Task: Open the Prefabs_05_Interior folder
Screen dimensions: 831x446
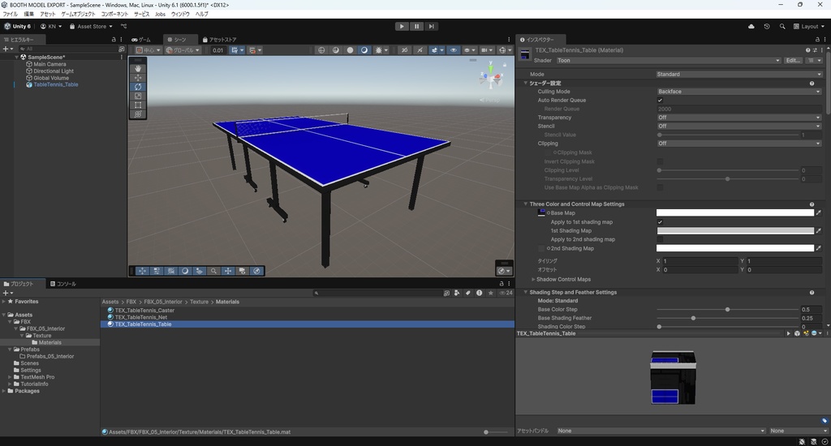Action: click(50, 357)
